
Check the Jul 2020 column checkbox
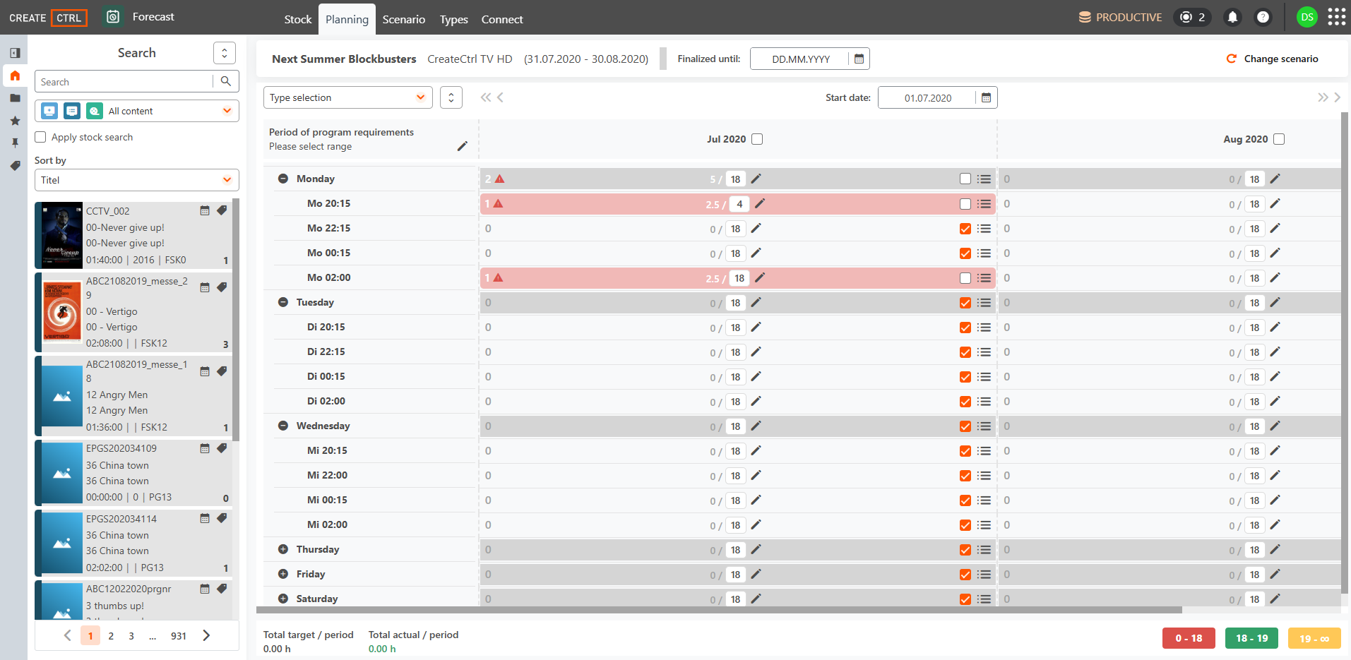(757, 139)
